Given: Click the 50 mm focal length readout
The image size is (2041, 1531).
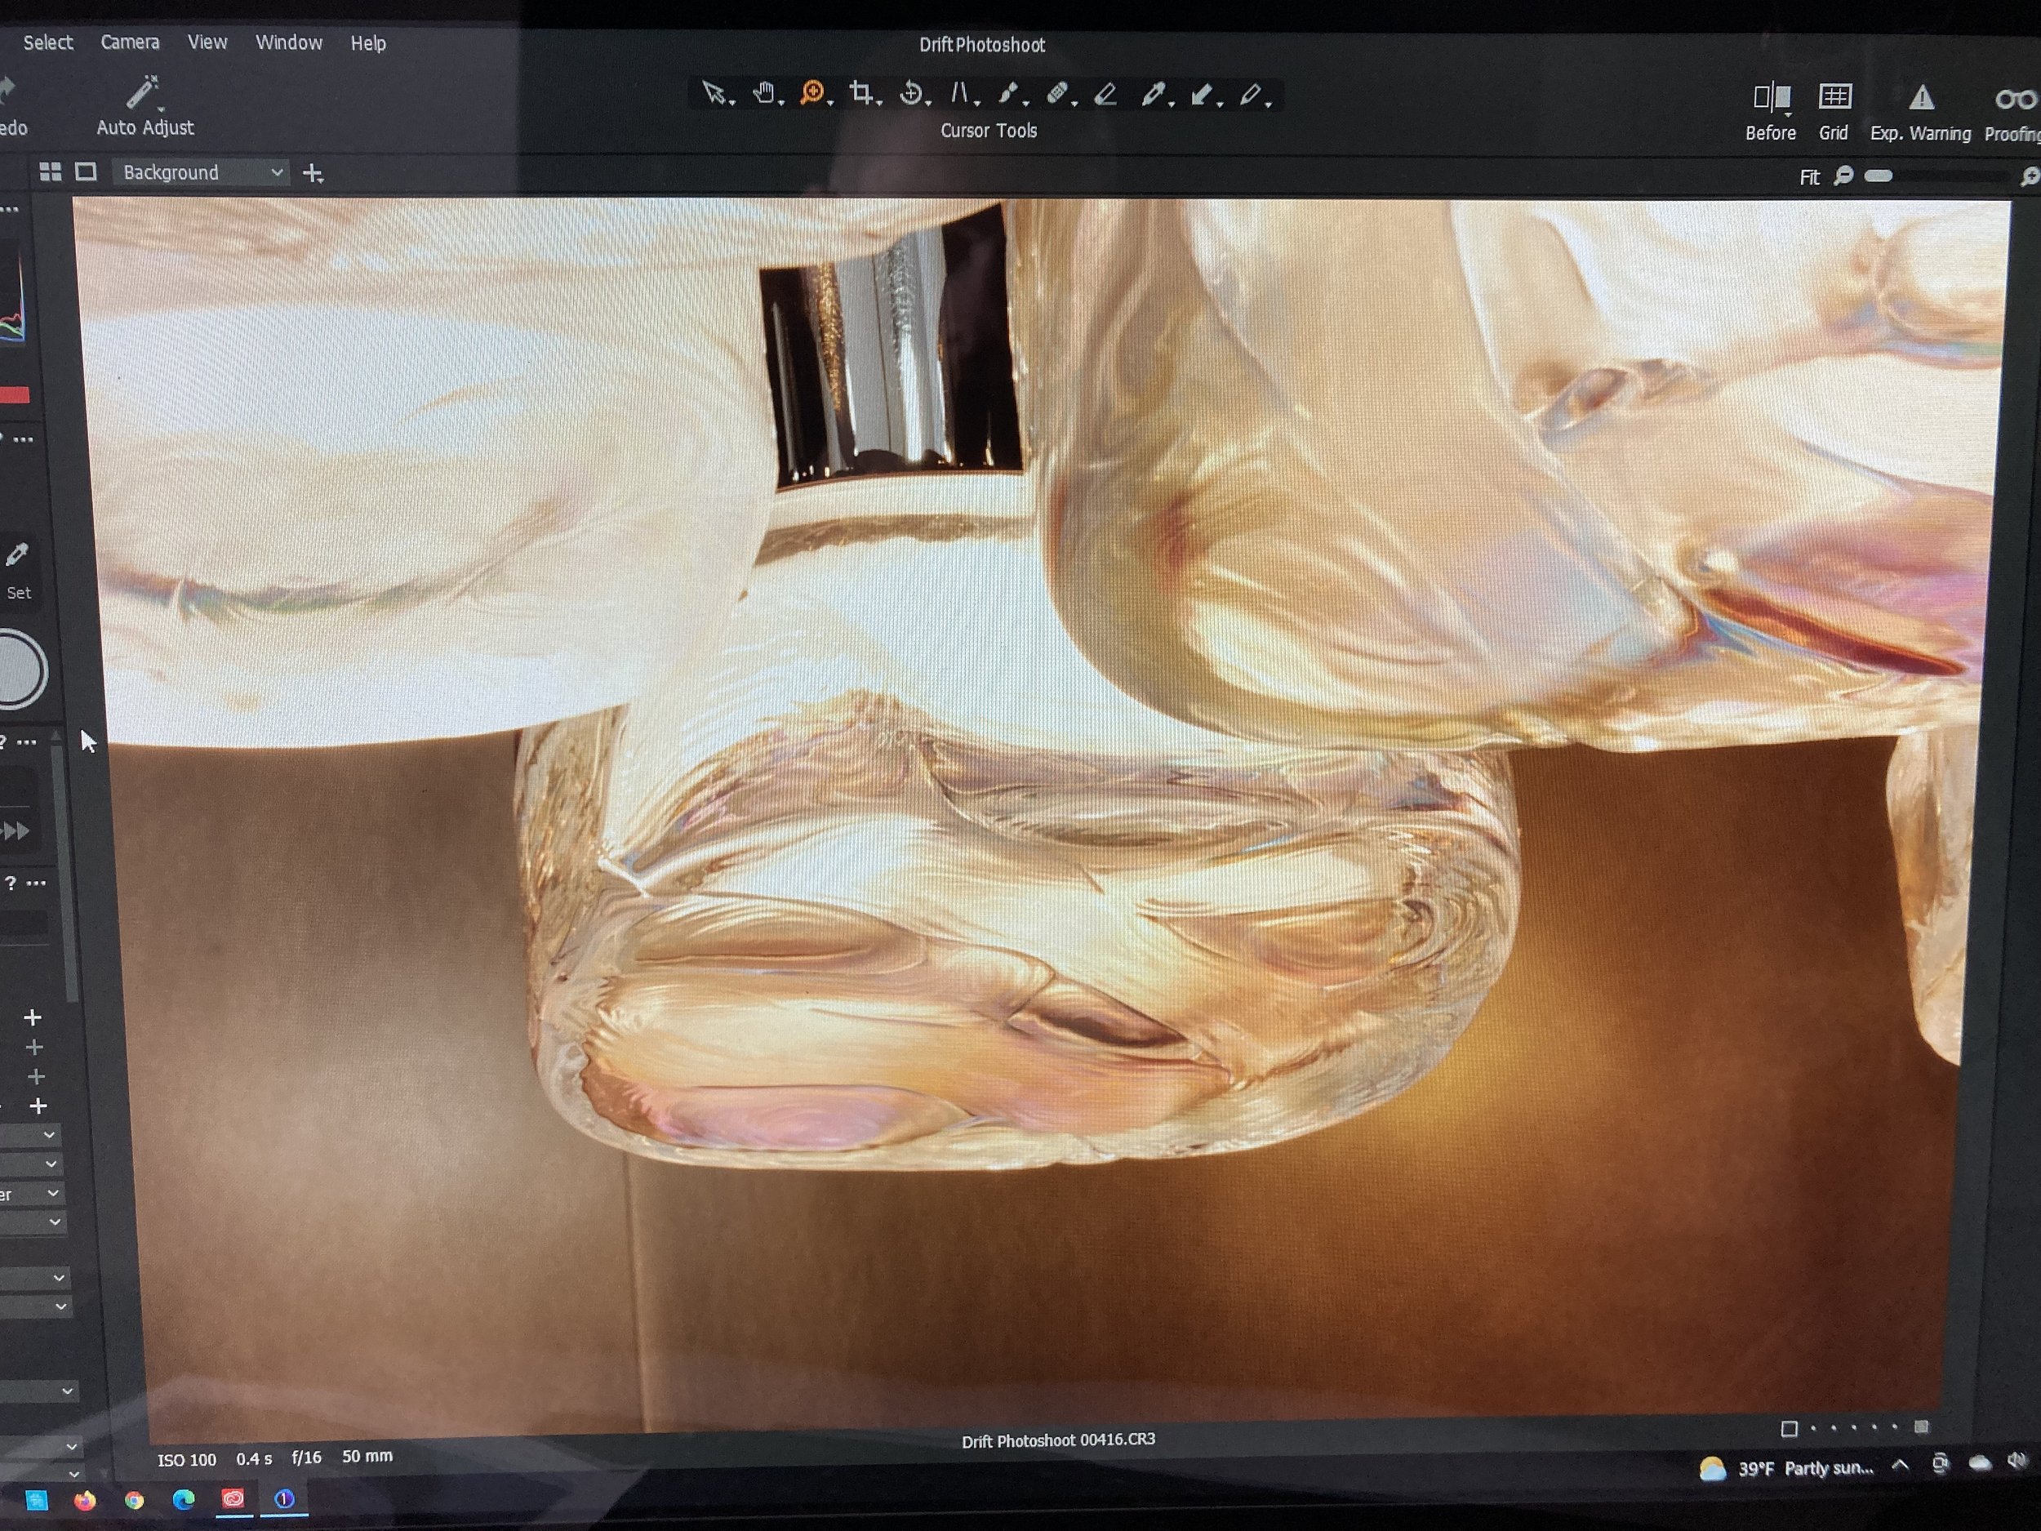Looking at the screenshot, I should pyautogui.click(x=367, y=1456).
